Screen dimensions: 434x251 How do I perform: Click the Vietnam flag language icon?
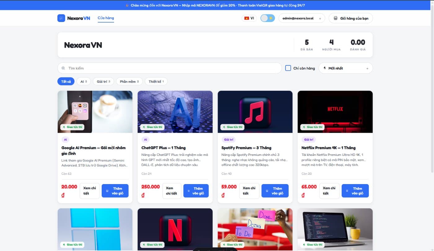247,18
